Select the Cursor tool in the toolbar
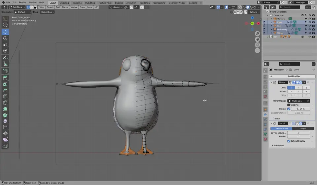 click(5, 25)
